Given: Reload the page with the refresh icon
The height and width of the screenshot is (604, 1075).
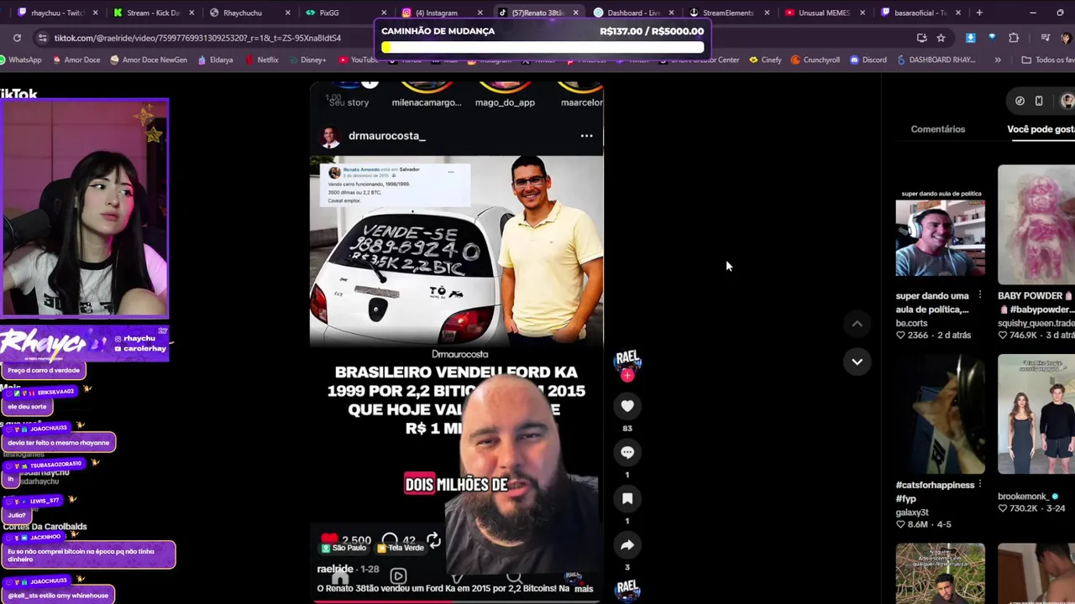Looking at the screenshot, I should (x=17, y=38).
